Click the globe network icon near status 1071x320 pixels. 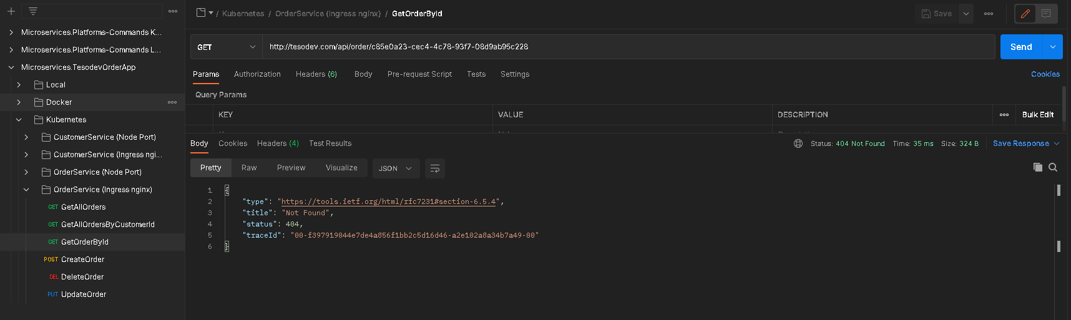798,143
